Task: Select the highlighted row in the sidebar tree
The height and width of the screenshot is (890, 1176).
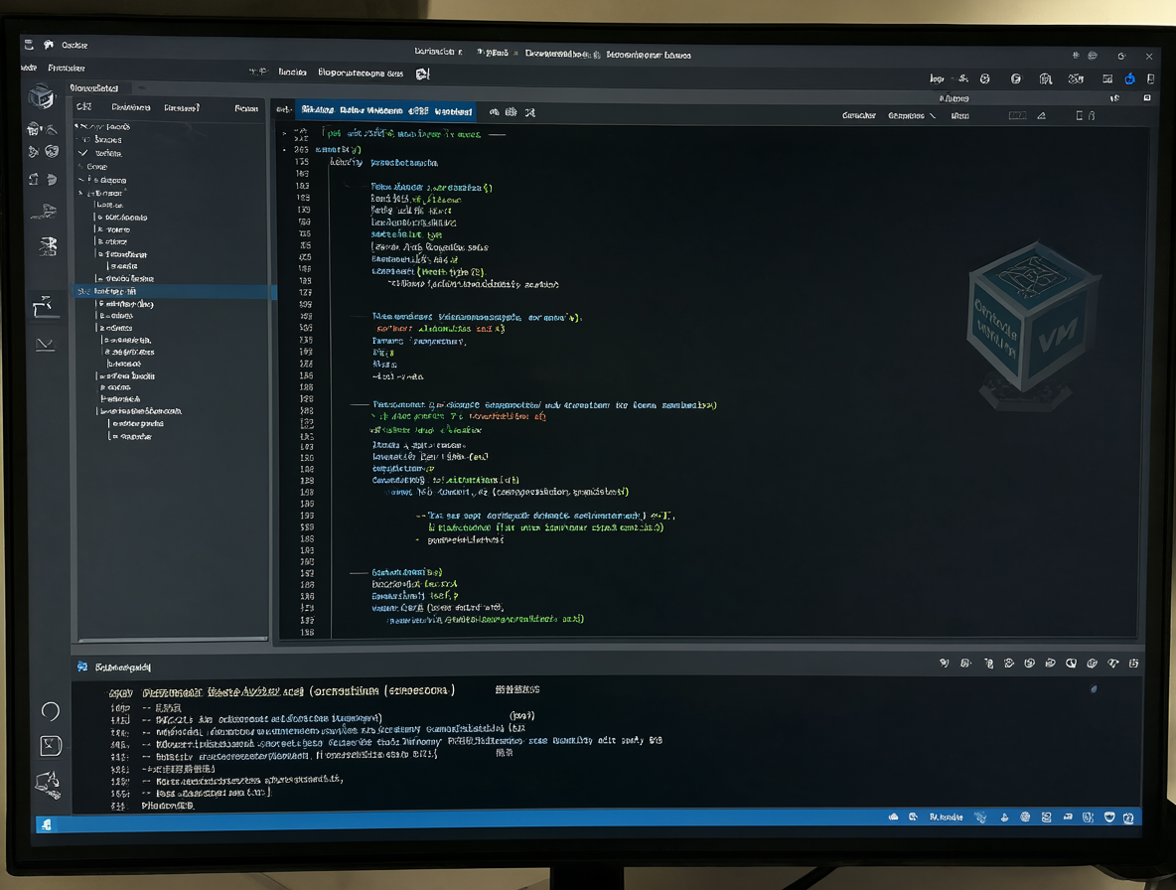Action: click(x=175, y=291)
